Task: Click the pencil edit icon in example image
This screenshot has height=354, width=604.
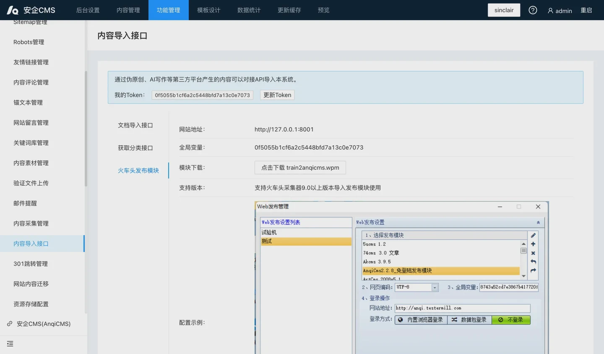Action: click(533, 236)
